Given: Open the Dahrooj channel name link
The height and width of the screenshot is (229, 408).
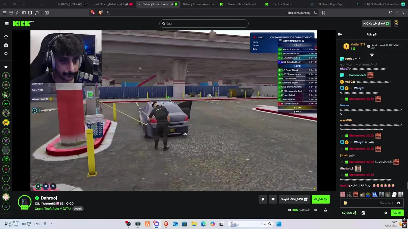Looking at the screenshot, I should pyautogui.click(x=49, y=198).
